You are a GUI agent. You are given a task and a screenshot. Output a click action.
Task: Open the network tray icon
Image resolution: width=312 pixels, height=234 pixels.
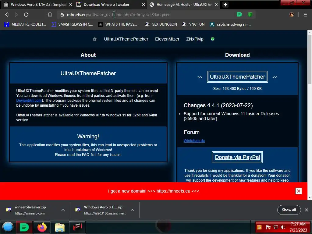(x=275, y=227)
